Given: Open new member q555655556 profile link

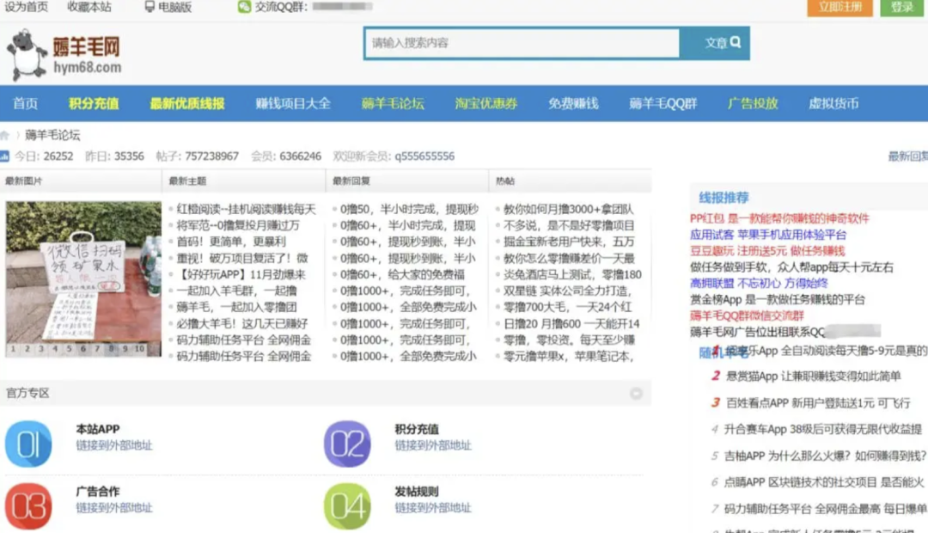Looking at the screenshot, I should [x=424, y=156].
